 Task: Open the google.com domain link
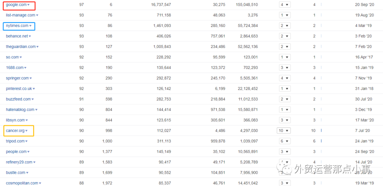tap(16, 5)
